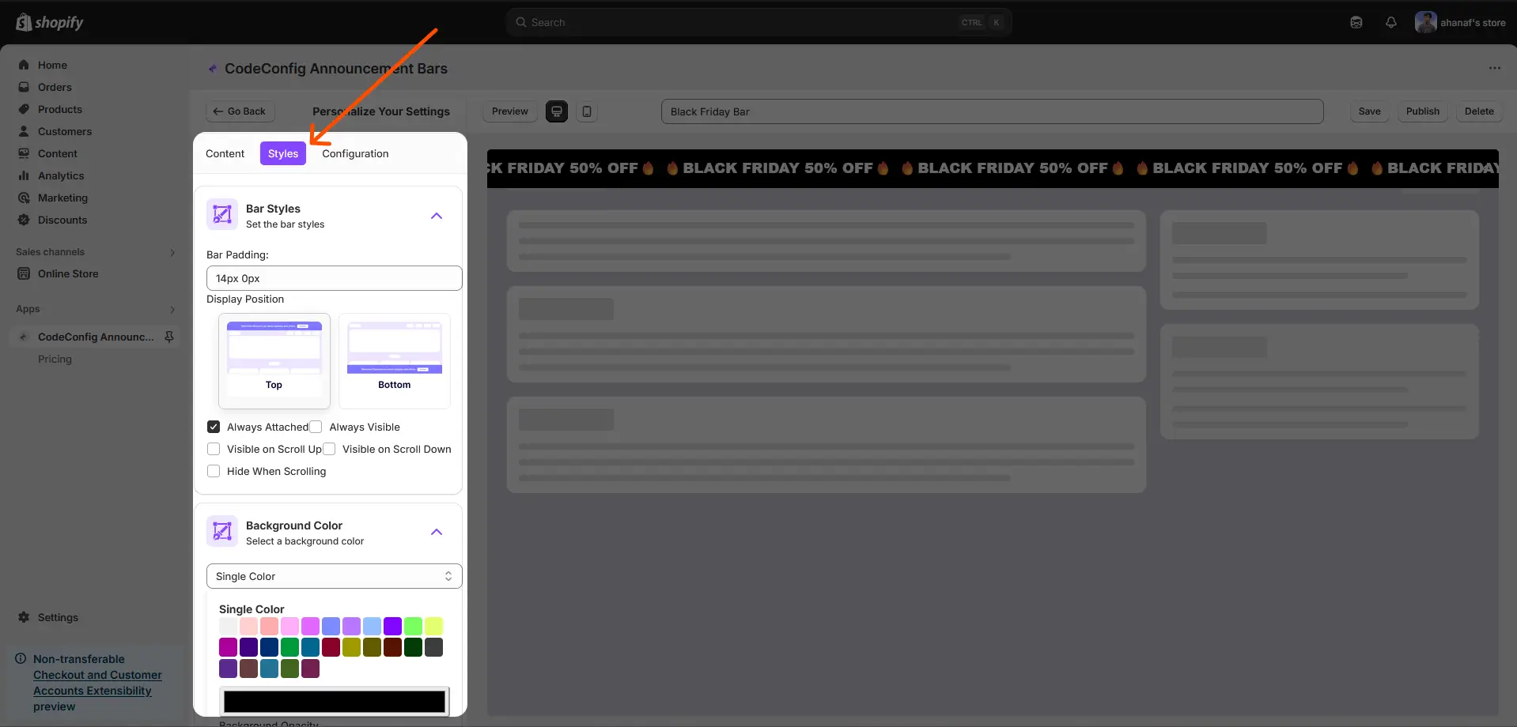The width and height of the screenshot is (1517, 727).
Task: Click the Bar Styles section icon
Action: tap(222, 214)
